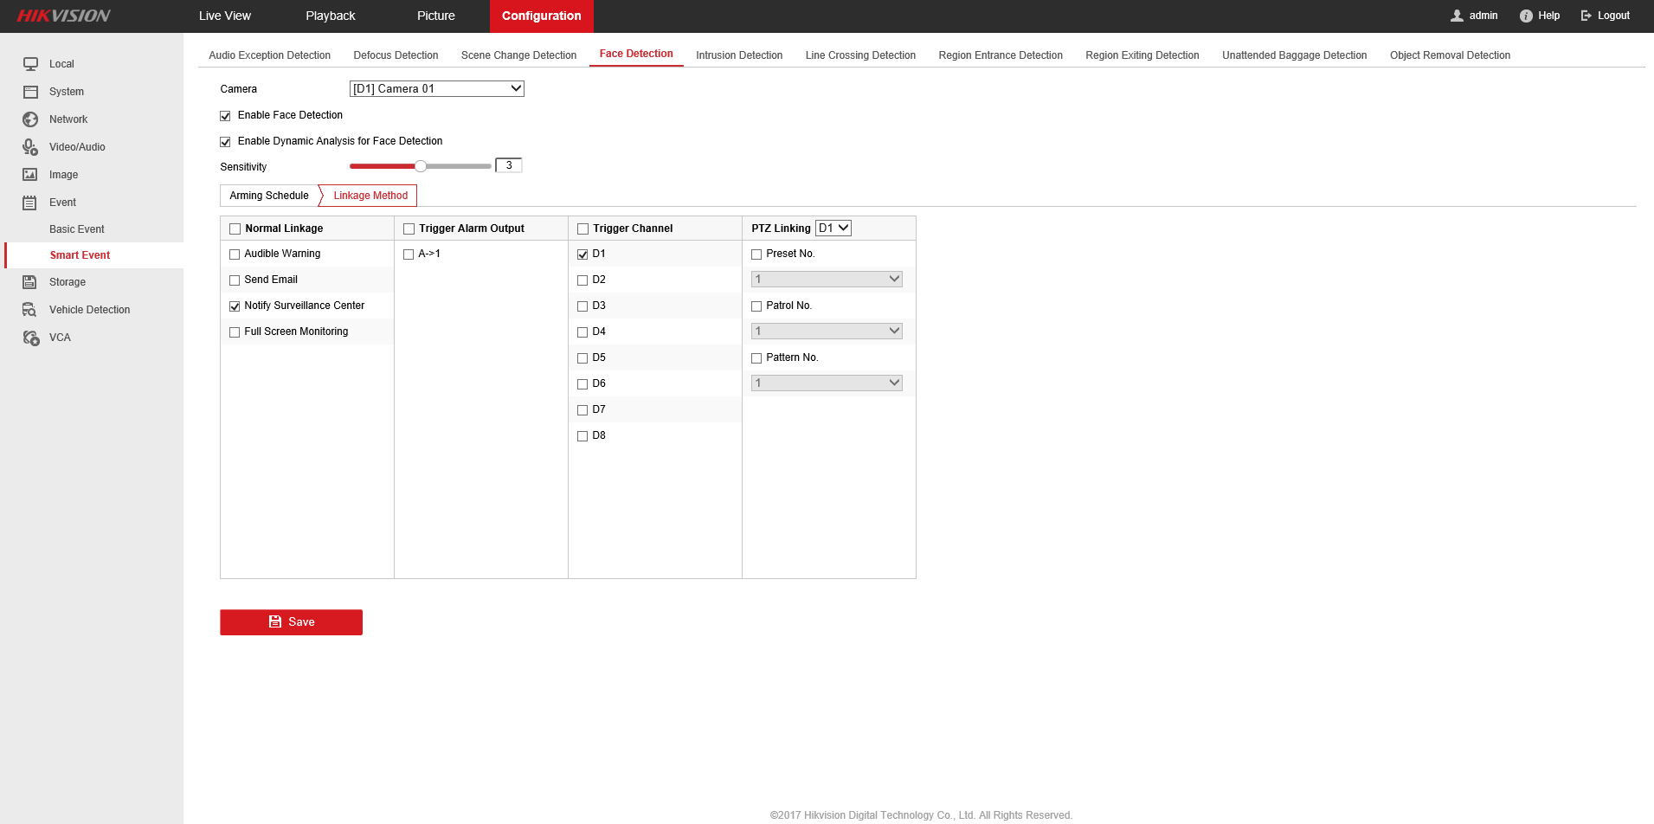The height and width of the screenshot is (824, 1654).
Task: Click the VCA icon in sidebar
Action: 30,338
